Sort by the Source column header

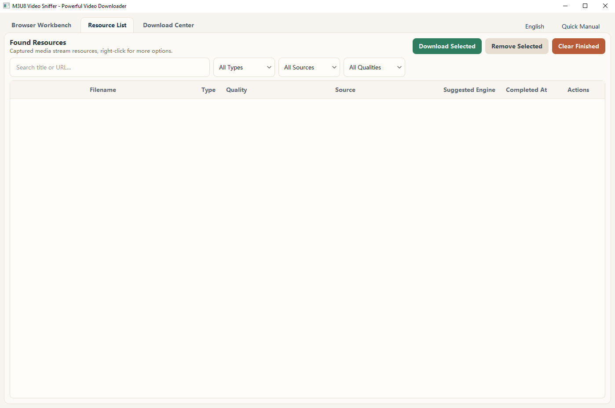coord(345,90)
